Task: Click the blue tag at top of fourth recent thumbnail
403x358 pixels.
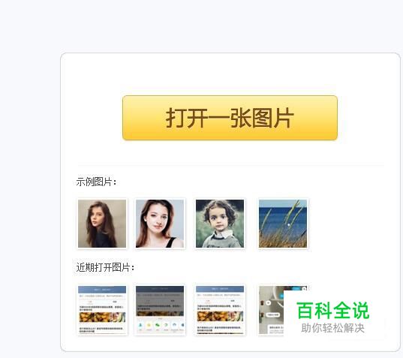Action: (297, 288)
